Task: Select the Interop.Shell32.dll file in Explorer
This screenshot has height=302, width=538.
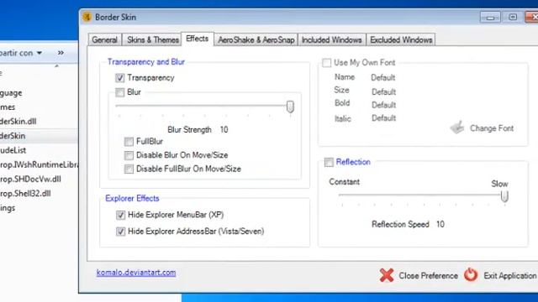Action: click(x=25, y=194)
